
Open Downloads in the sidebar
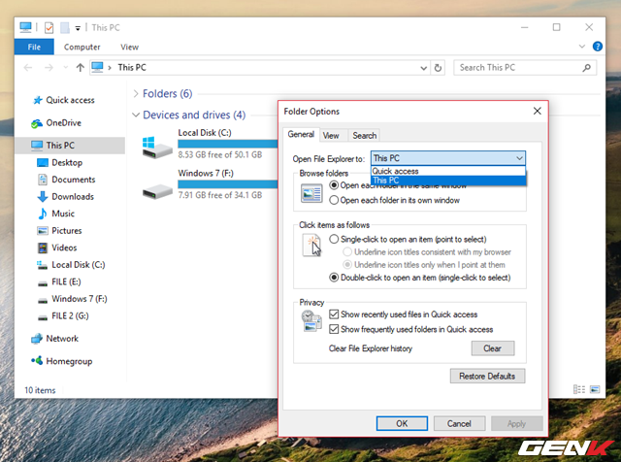tap(73, 197)
